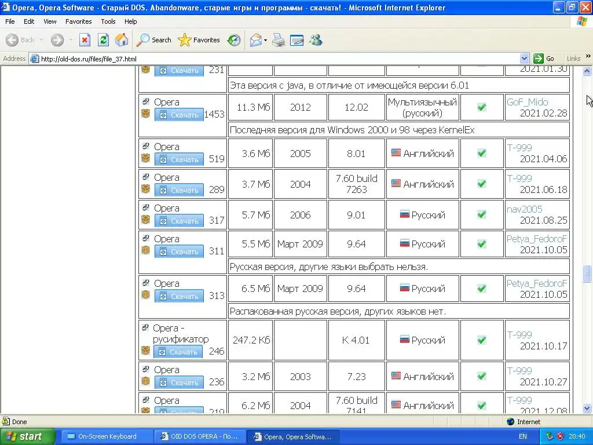Click the green checkmark in Opera 7.23 row
The image size is (593, 445).
click(x=481, y=376)
